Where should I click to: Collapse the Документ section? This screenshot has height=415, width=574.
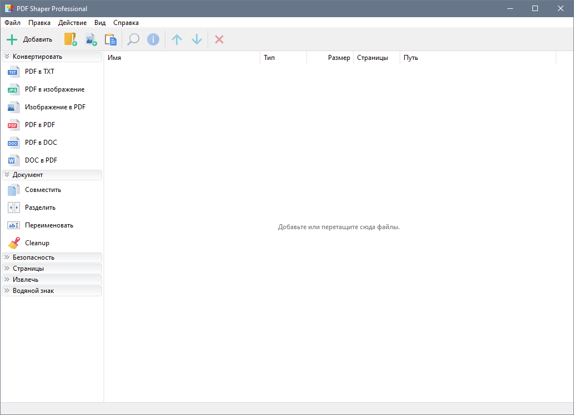click(x=52, y=175)
